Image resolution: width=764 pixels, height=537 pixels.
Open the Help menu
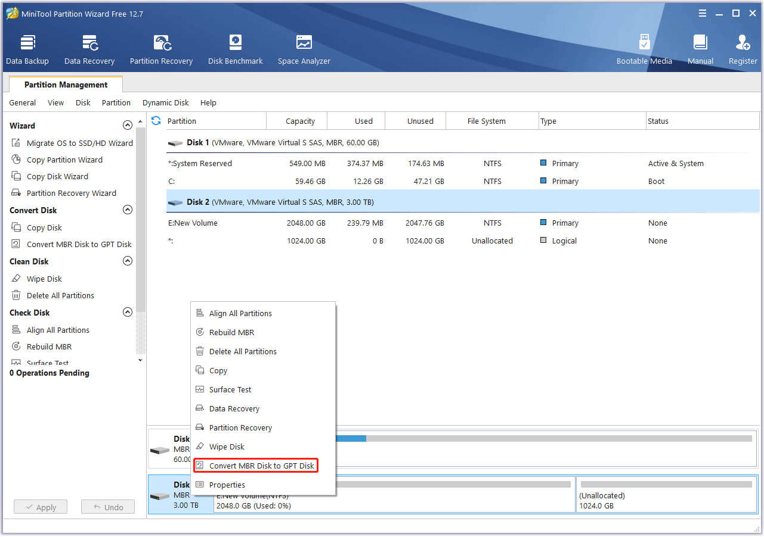click(x=208, y=102)
